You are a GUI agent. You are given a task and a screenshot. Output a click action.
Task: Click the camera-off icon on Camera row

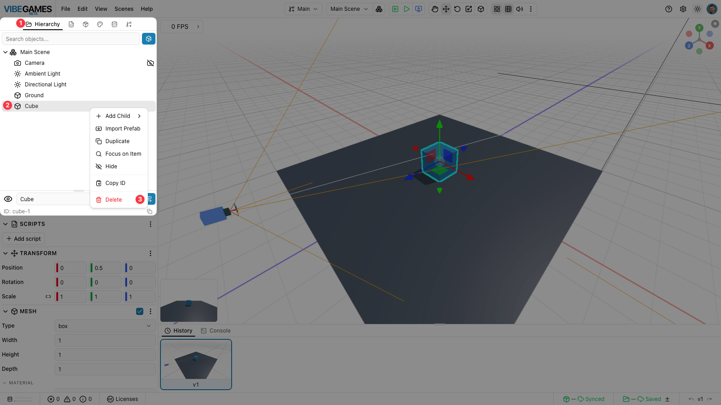(151, 63)
